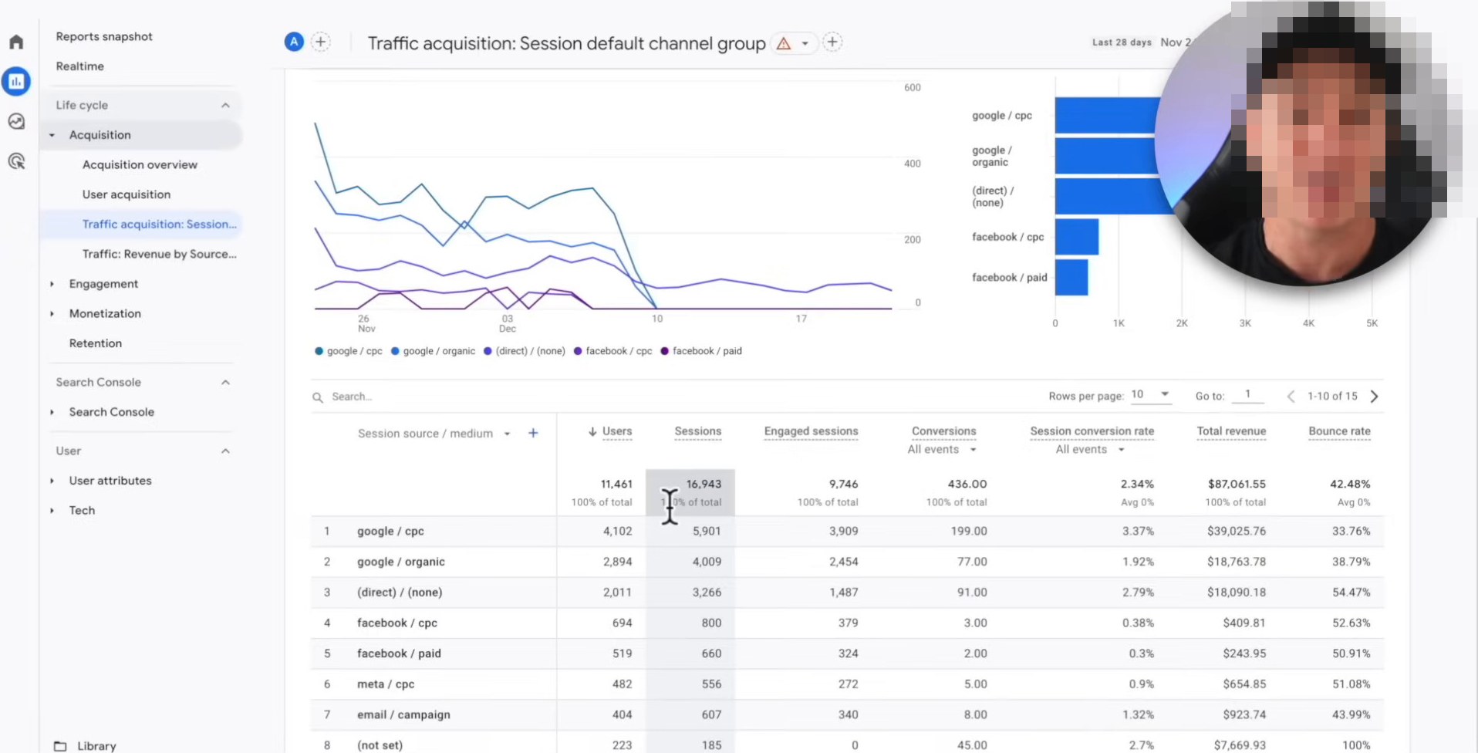This screenshot has height=753, width=1478.
Task: Collapse the User collection chevron
Action: coord(225,451)
